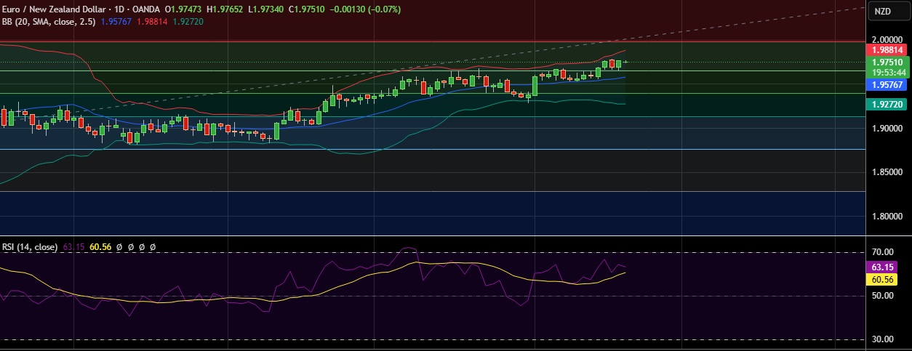Select the teal 1.92720 lower band price label
This screenshot has width=912, height=351.
887,105
